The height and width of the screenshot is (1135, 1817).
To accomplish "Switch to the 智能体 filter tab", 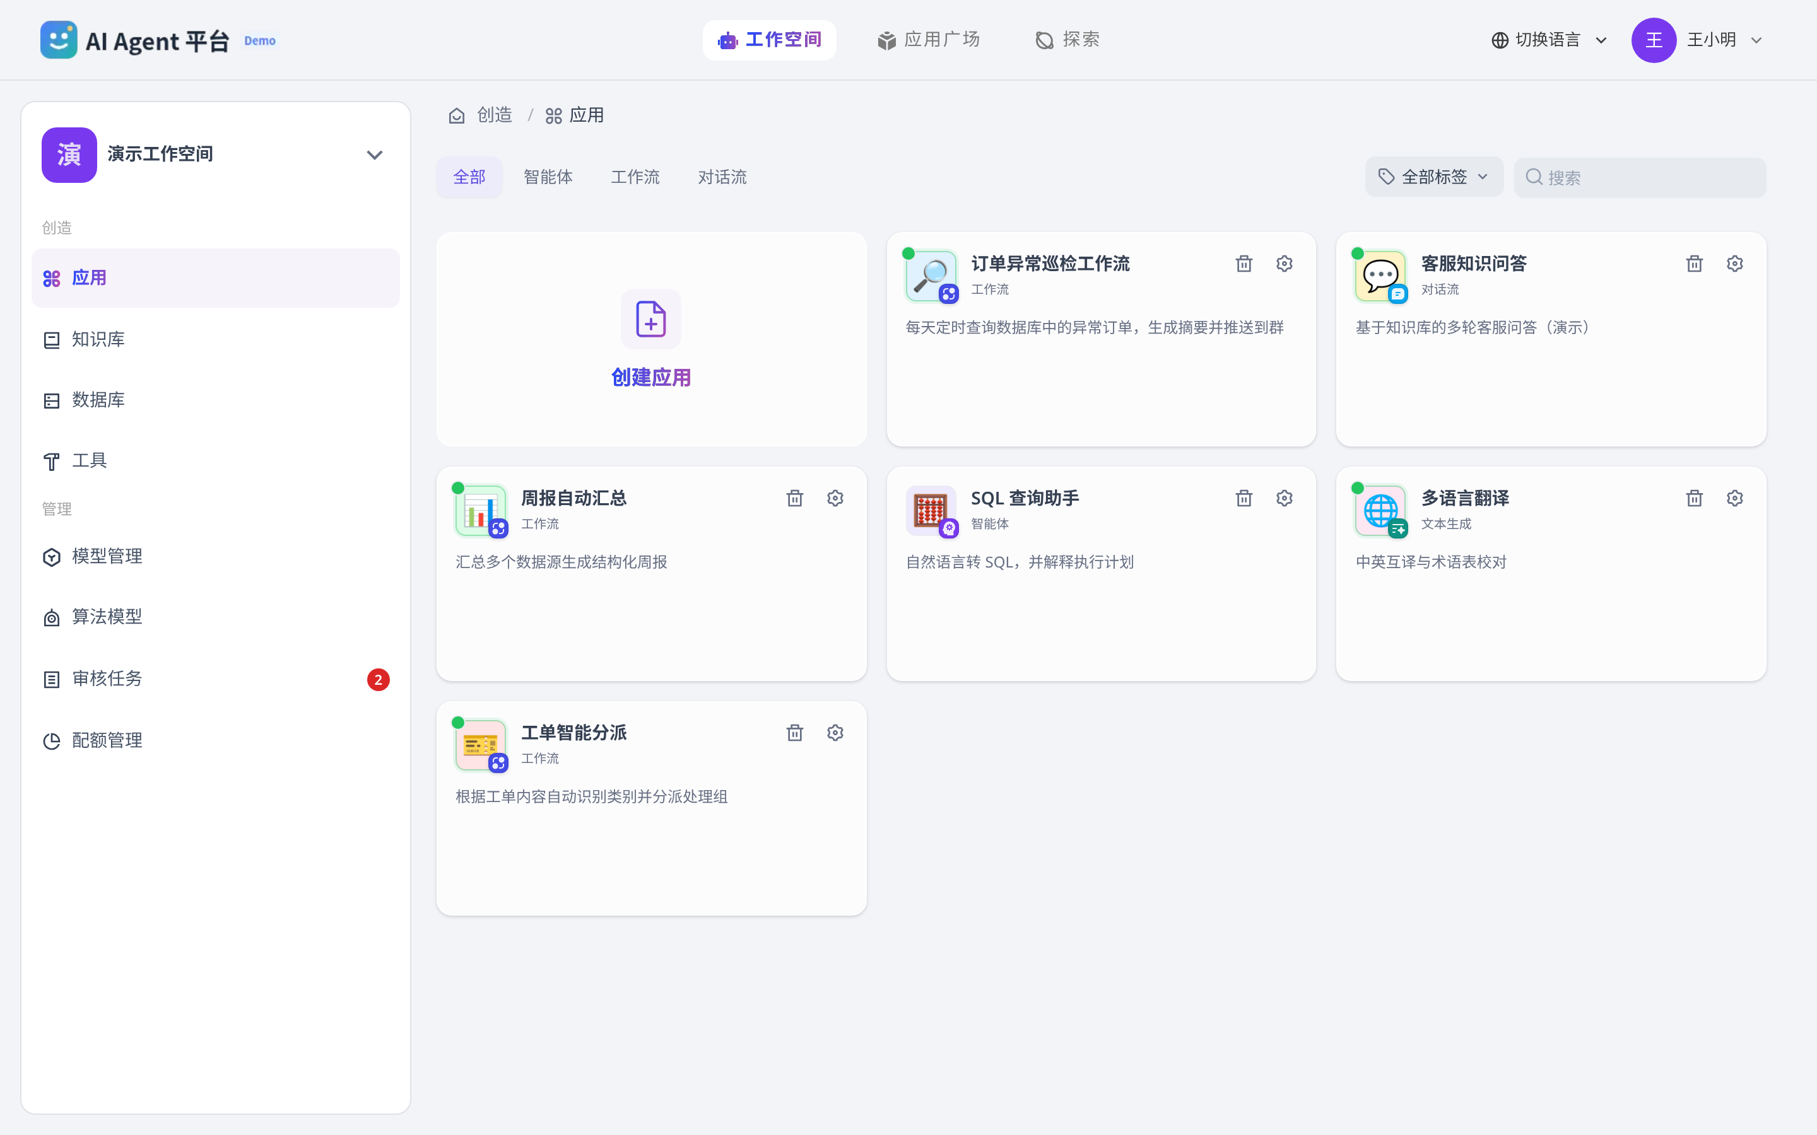I will [548, 177].
